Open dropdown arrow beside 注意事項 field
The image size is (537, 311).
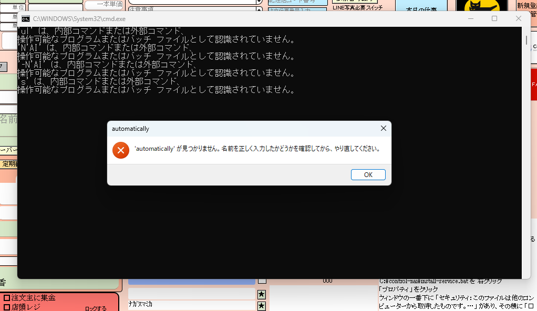(x=259, y=10)
